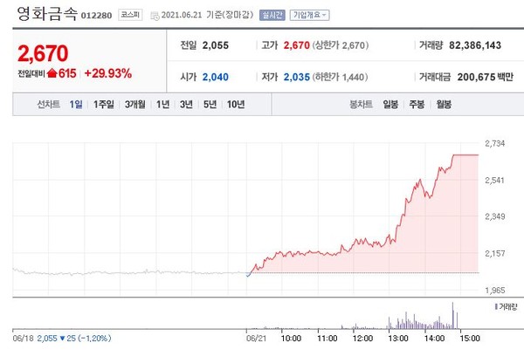524x356 pixels.
Task: Click the current price 2,670
Action: [x=42, y=55]
